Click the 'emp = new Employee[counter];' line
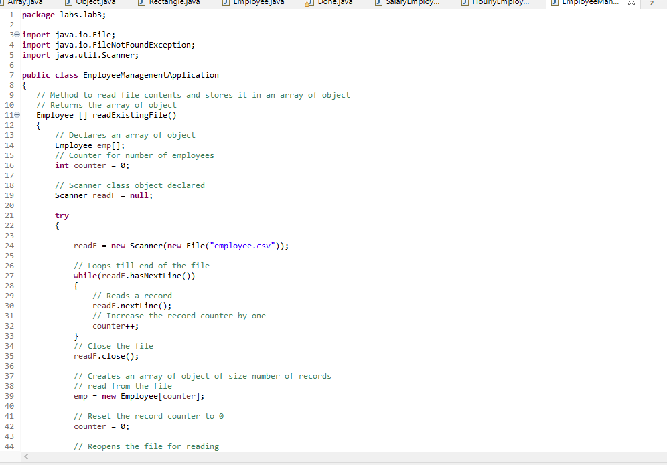 pyautogui.click(x=139, y=396)
